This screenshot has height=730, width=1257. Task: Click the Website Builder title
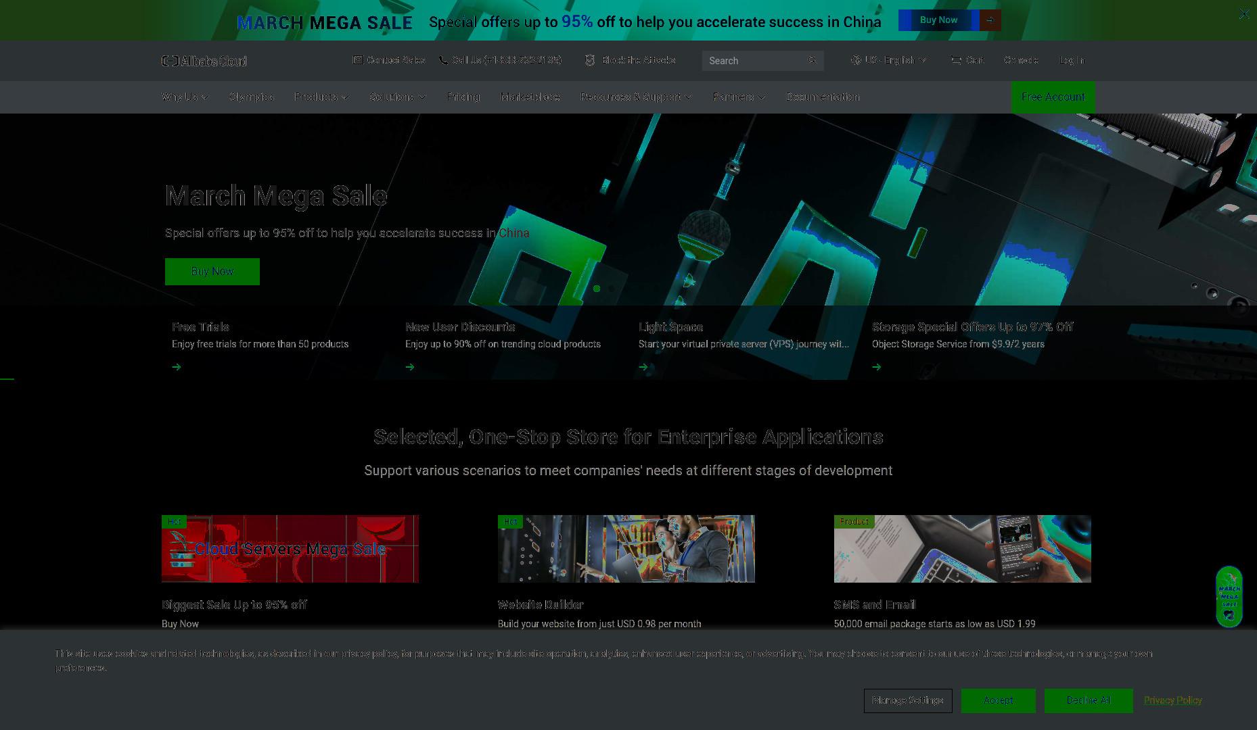click(x=541, y=605)
